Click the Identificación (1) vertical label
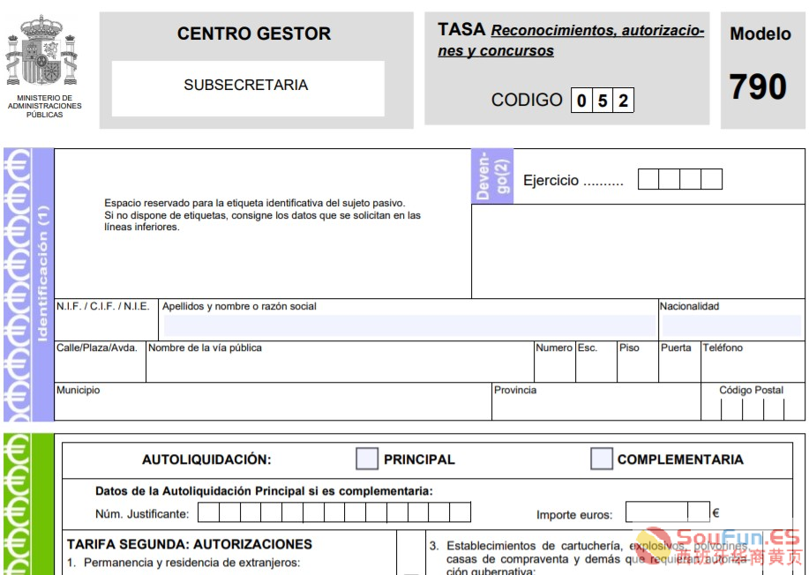809x575 pixels. coord(42,273)
